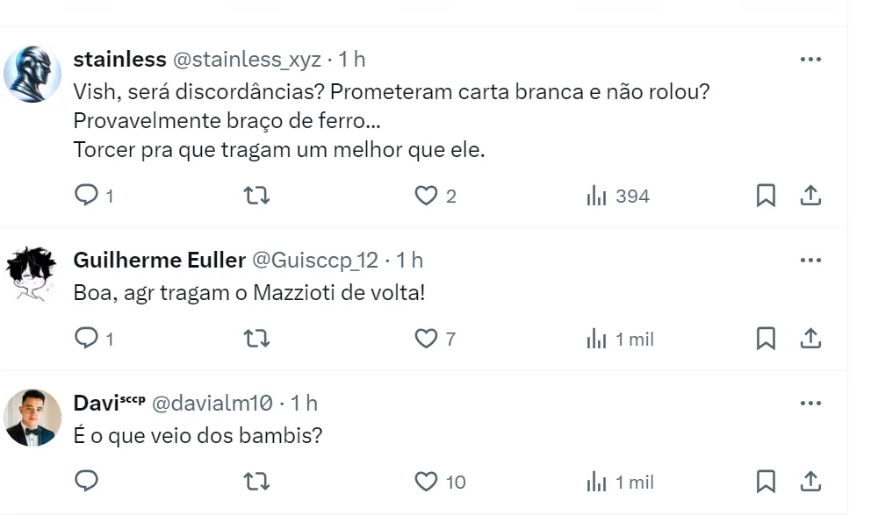View analytics showing 394 views
Screen dimensions: 878x515
click(617, 196)
